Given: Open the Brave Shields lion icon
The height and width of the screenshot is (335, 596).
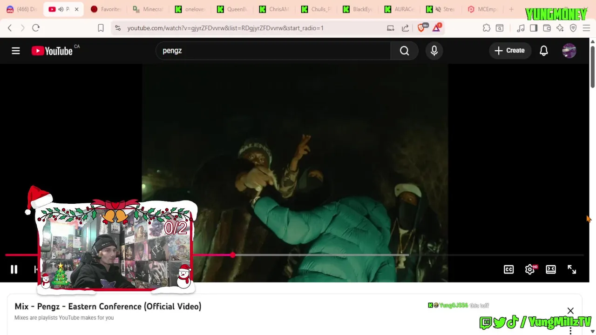Looking at the screenshot, I should [x=422, y=28].
